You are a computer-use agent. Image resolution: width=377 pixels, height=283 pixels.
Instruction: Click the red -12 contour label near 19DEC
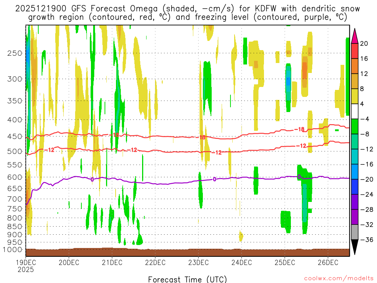click(49, 150)
